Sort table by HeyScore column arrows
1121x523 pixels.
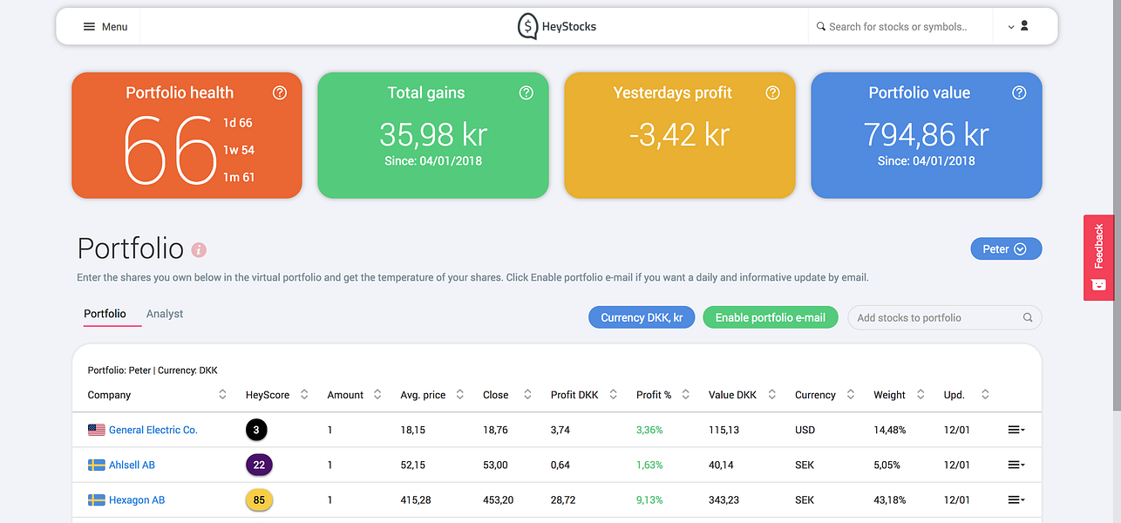pyautogui.click(x=304, y=395)
